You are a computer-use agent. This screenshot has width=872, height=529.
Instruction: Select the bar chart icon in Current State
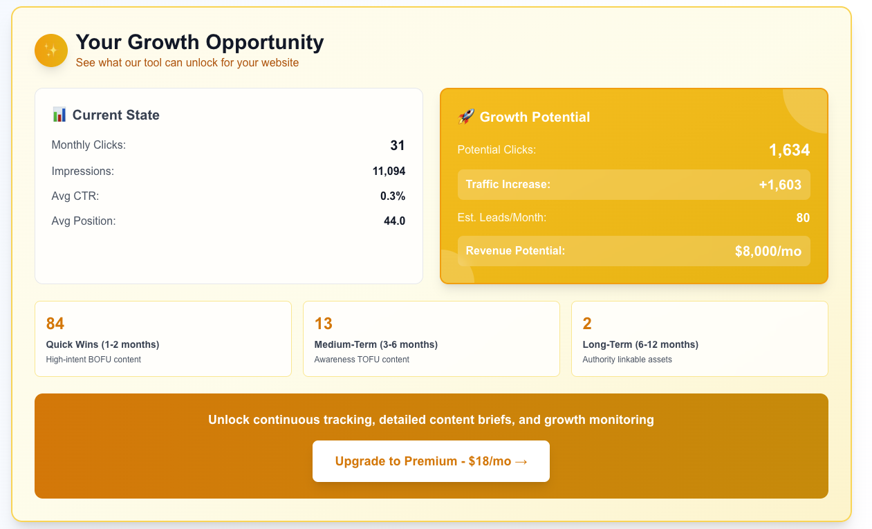coord(61,115)
